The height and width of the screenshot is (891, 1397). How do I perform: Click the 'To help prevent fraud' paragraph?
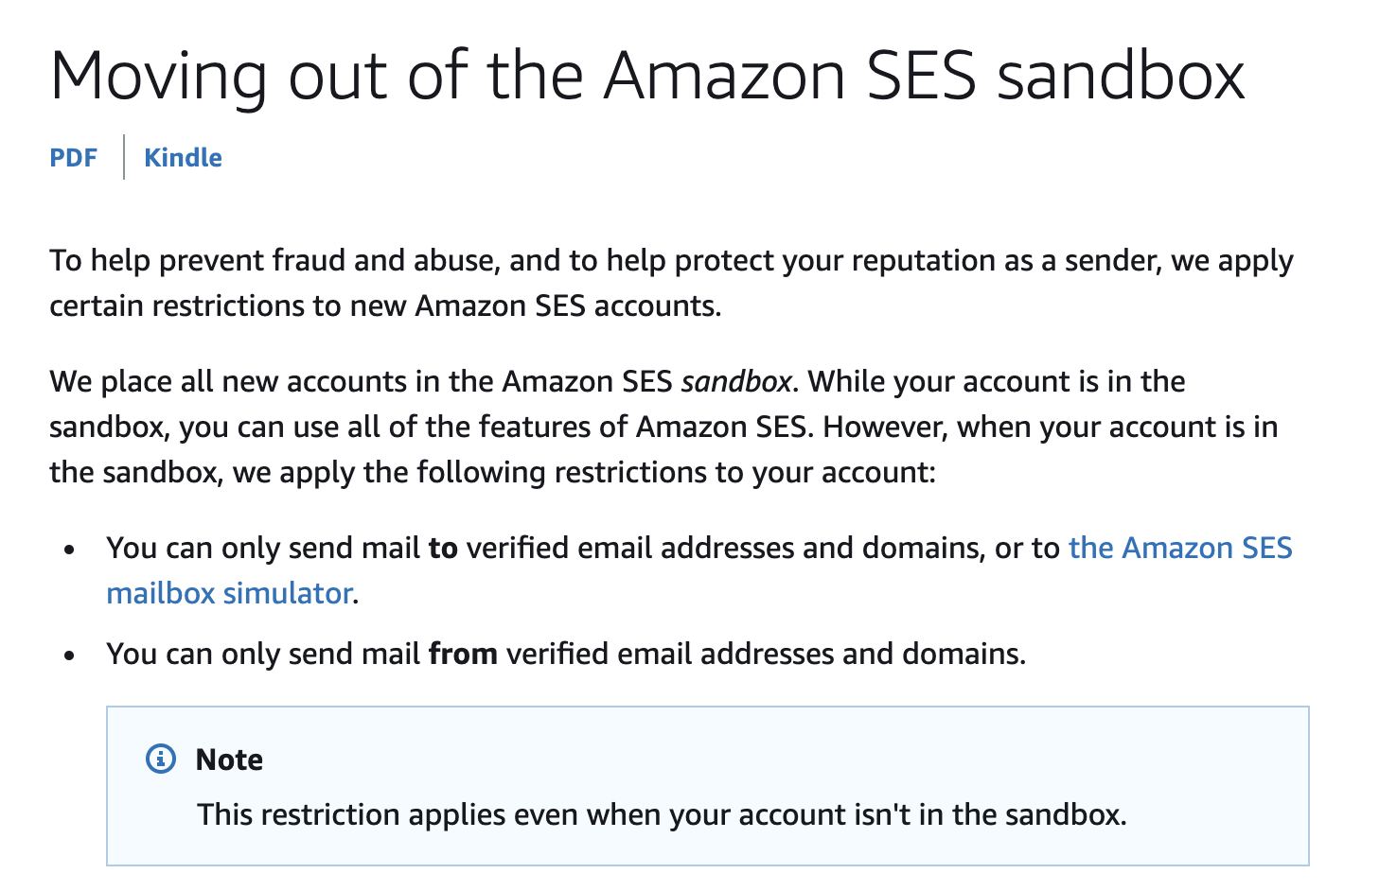pyautogui.click(x=671, y=283)
